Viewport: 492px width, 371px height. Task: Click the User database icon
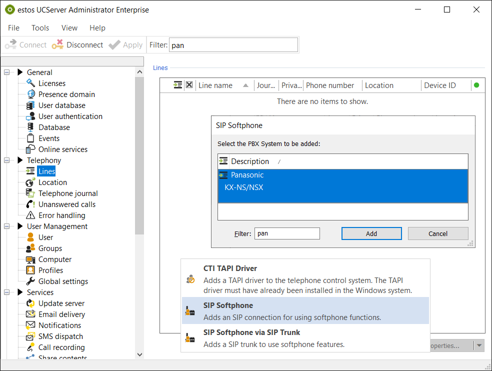tap(30, 105)
